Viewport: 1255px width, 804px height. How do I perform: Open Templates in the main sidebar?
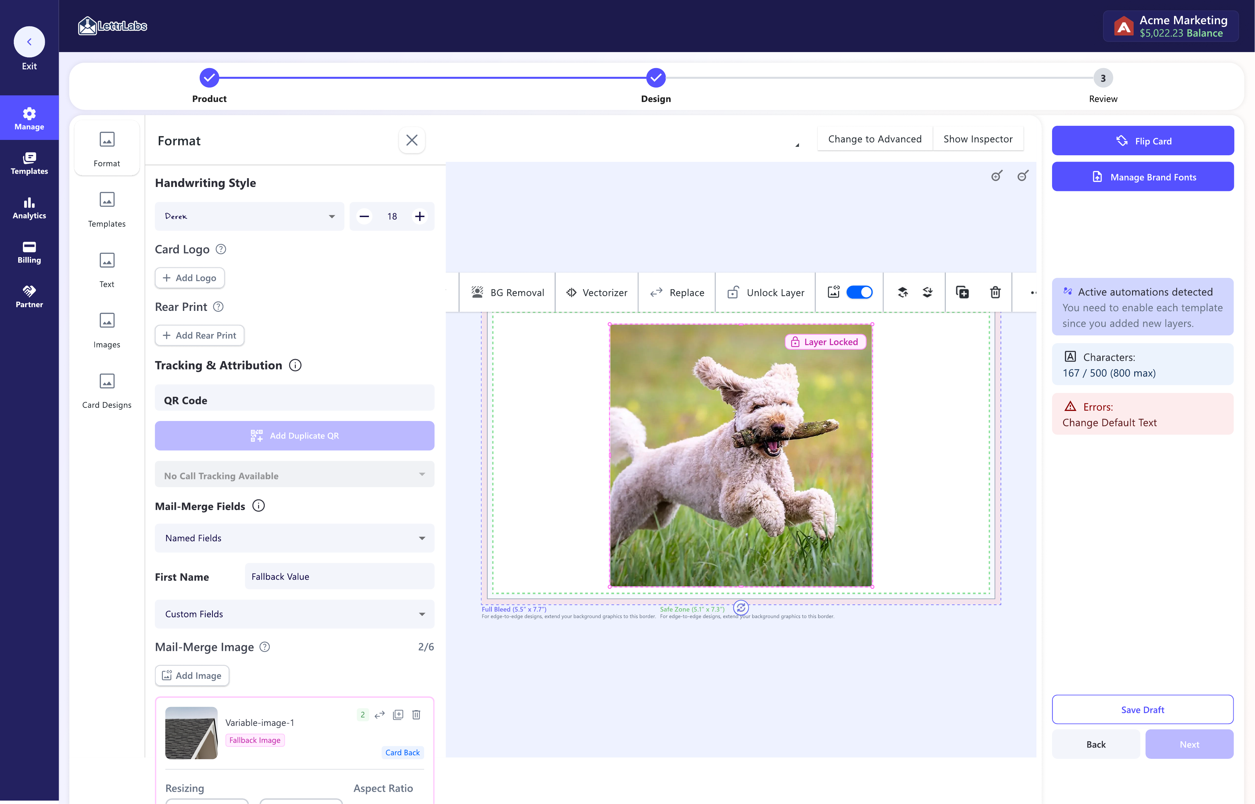tap(29, 163)
